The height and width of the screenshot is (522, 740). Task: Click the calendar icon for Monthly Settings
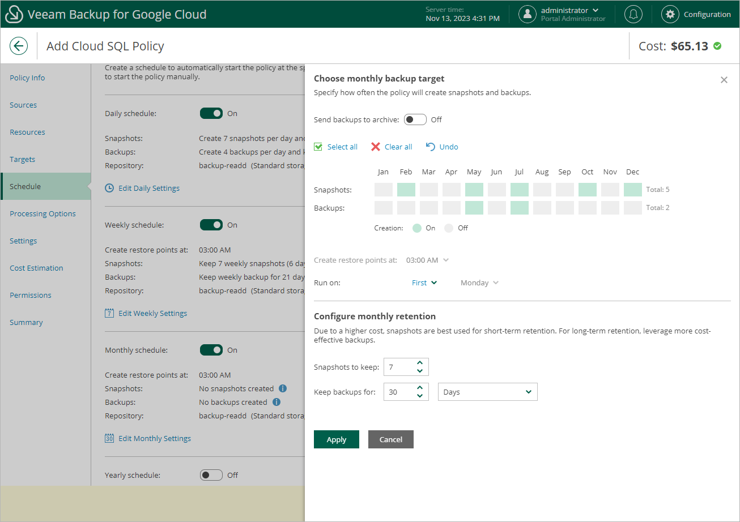pyautogui.click(x=109, y=438)
